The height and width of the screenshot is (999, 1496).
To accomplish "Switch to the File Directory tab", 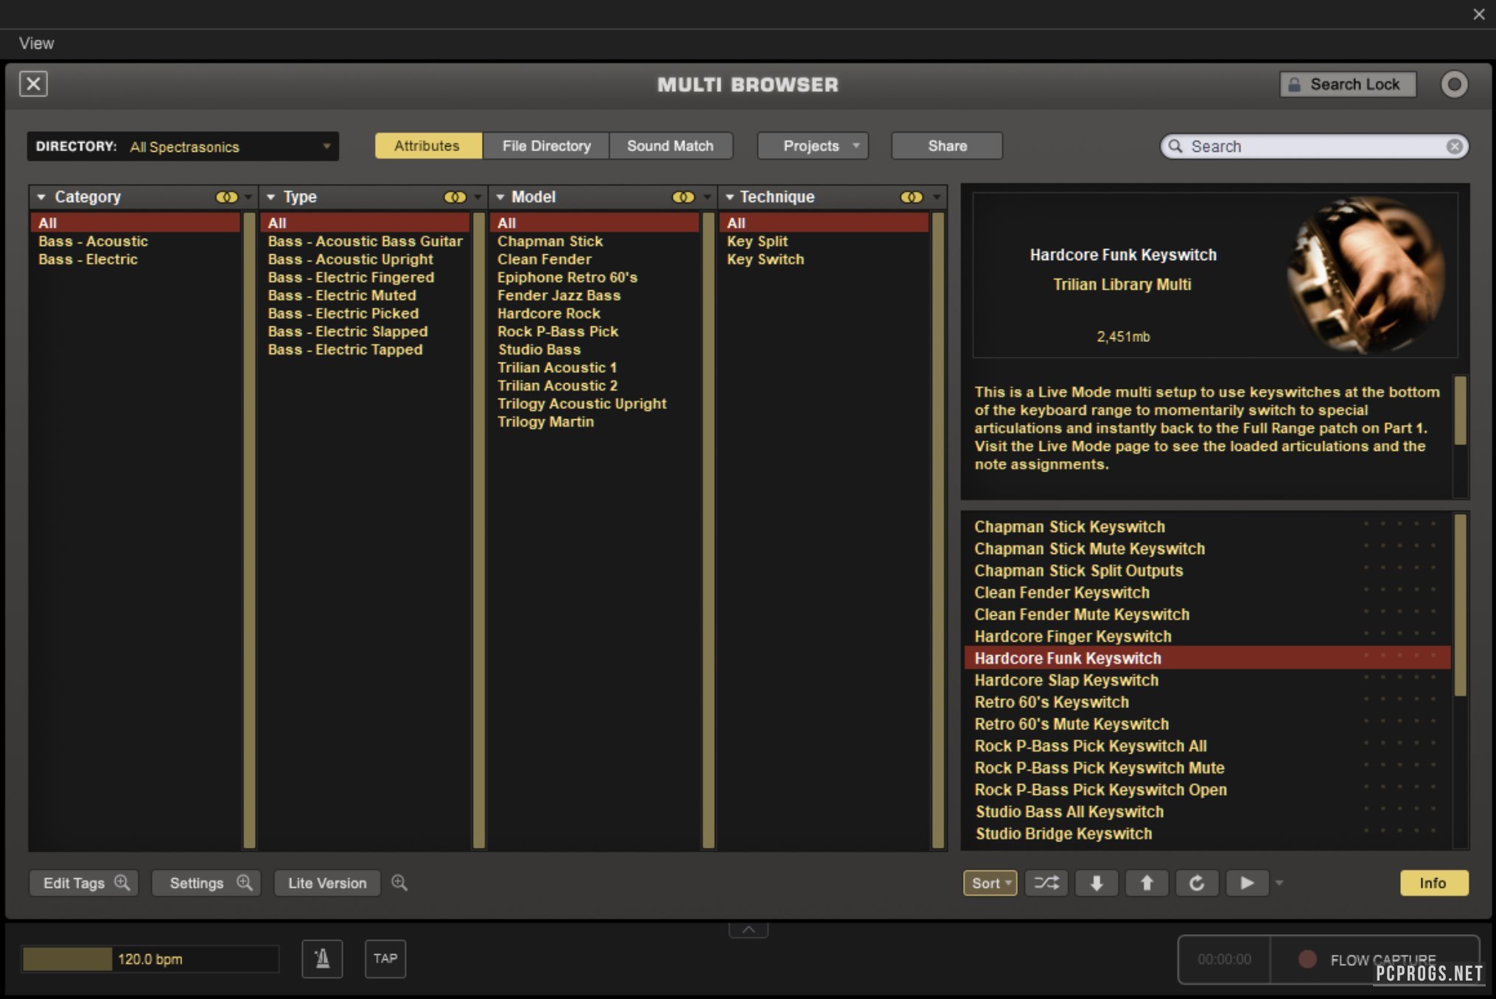I will (546, 146).
